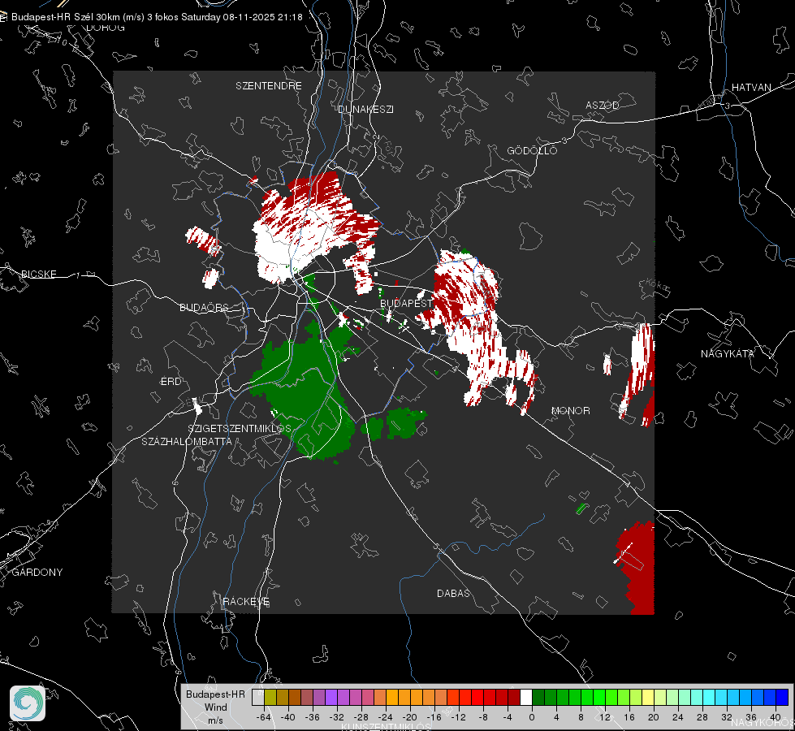795x731 pixels.
Task: Click the HATVAN town label
Action: click(x=751, y=87)
